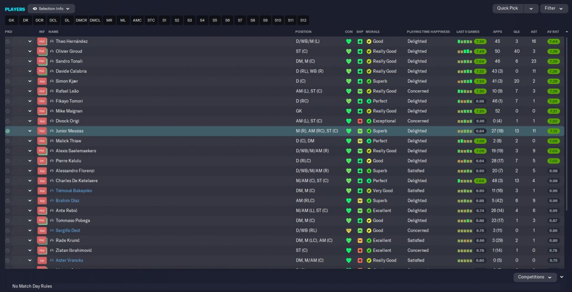
Task: Click Rade Krunić's orange sharpness icon
Action: (x=360, y=241)
